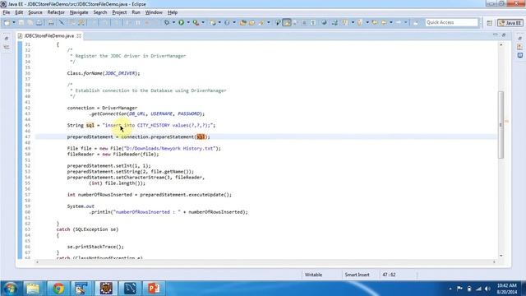The height and width of the screenshot is (296, 526).
Task: Restore left trim view icon at top
Action: (x=7, y=39)
